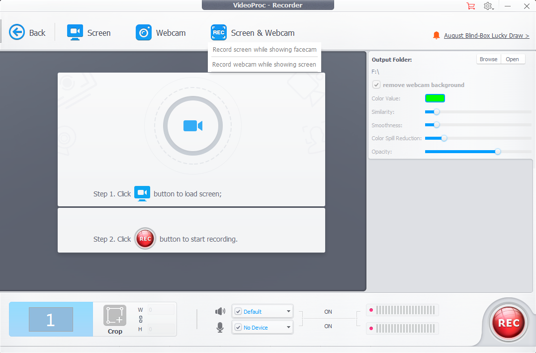This screenshot has width=536, height=353.
Task: Adjust the Smoothness slider handle
Action: pos(437,125)
